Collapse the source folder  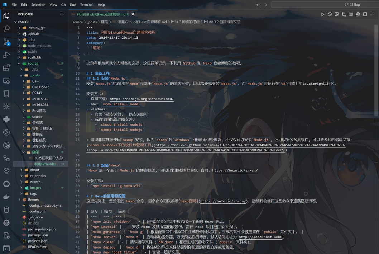click(19, 64)
